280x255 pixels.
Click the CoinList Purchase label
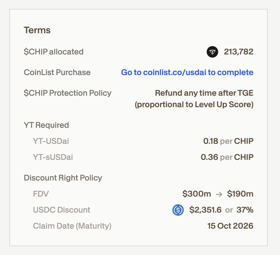57,72
